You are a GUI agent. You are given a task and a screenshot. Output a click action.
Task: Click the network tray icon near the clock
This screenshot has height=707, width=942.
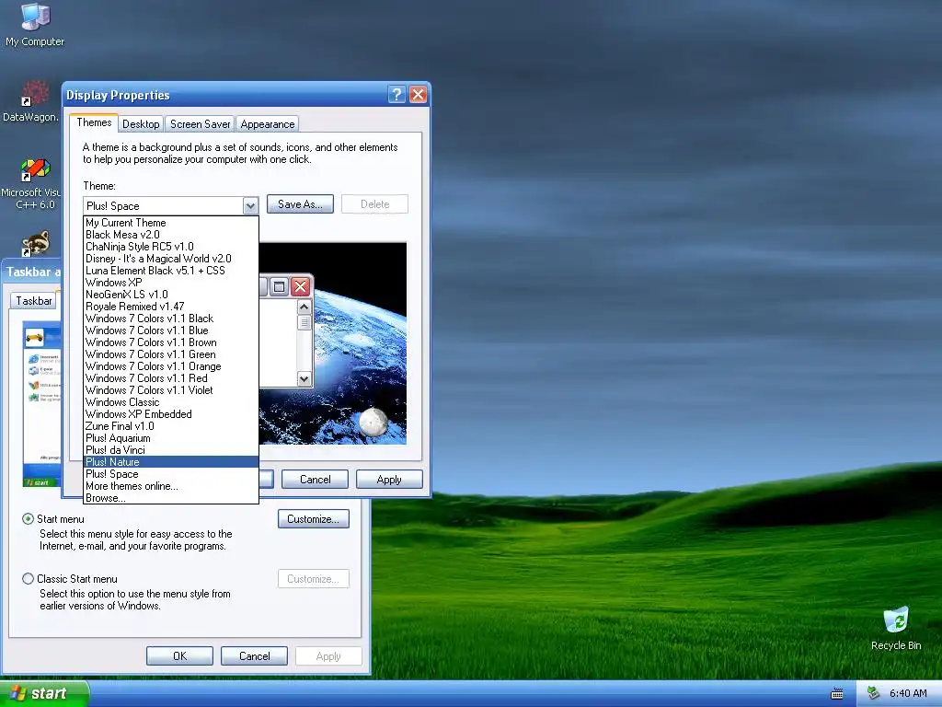[874, 693]
